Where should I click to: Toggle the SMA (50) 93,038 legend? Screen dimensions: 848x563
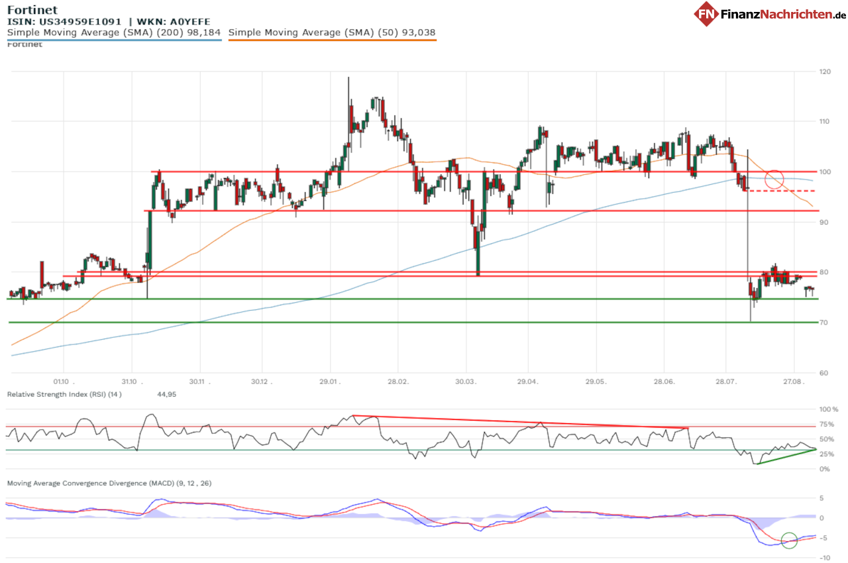(332, 32)
